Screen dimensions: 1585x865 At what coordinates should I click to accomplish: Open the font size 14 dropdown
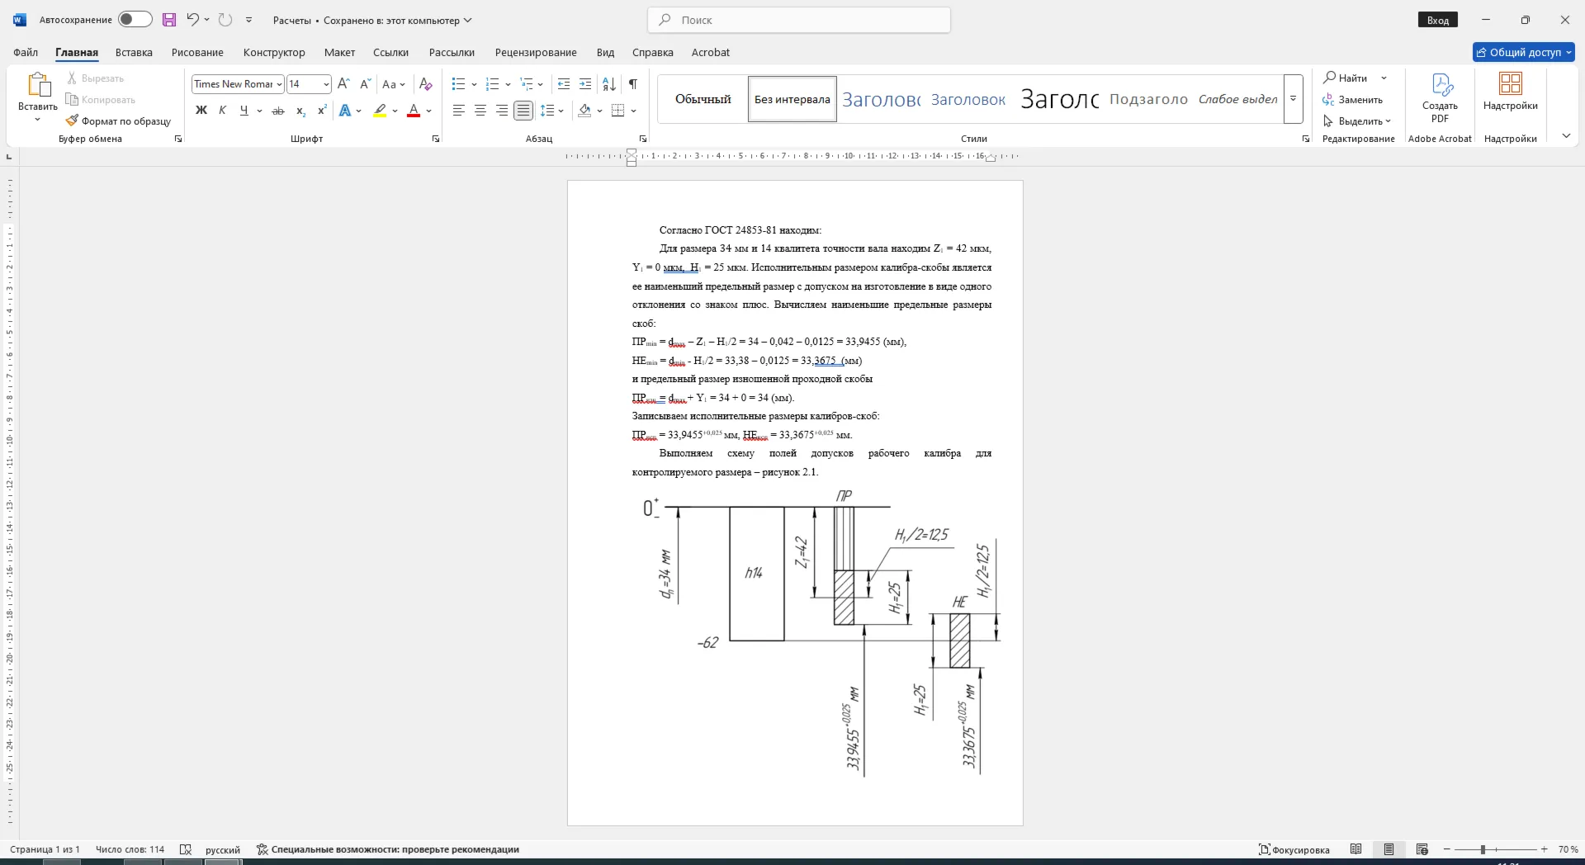click(326, 84)
